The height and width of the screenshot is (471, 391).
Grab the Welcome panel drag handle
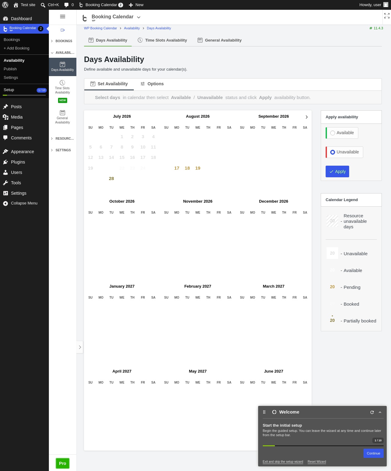click(264, 412)
